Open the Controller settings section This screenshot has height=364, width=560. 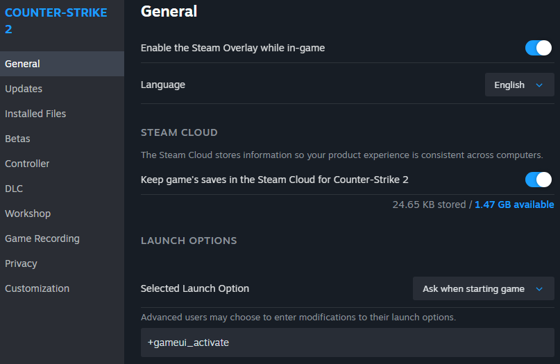[27, 164]
